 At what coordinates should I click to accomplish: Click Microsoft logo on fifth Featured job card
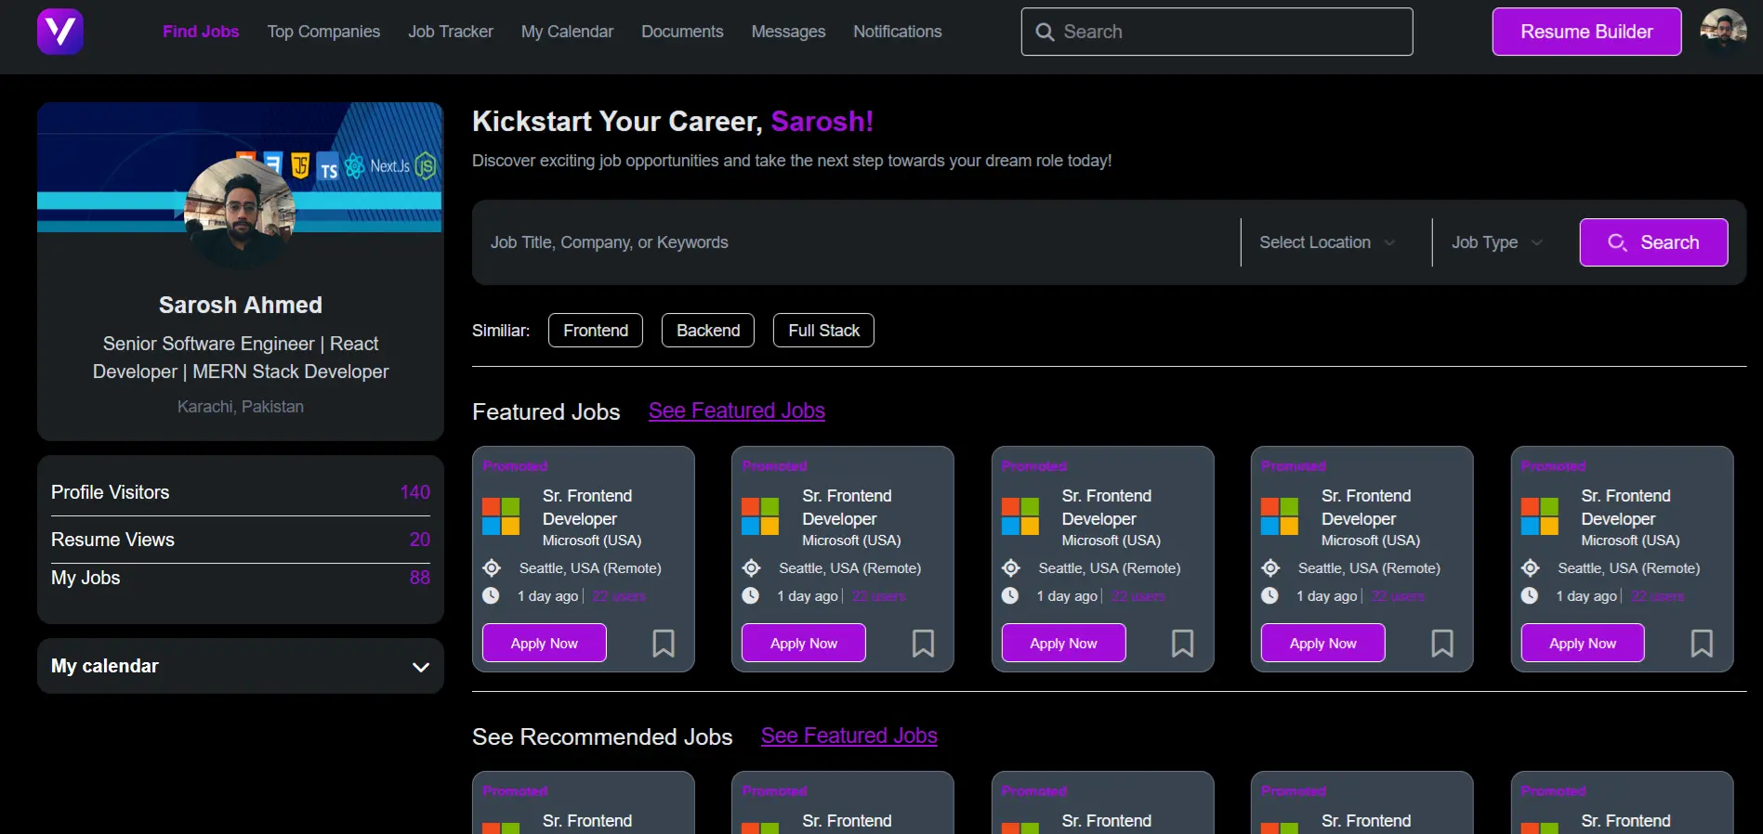point(1540,516)
